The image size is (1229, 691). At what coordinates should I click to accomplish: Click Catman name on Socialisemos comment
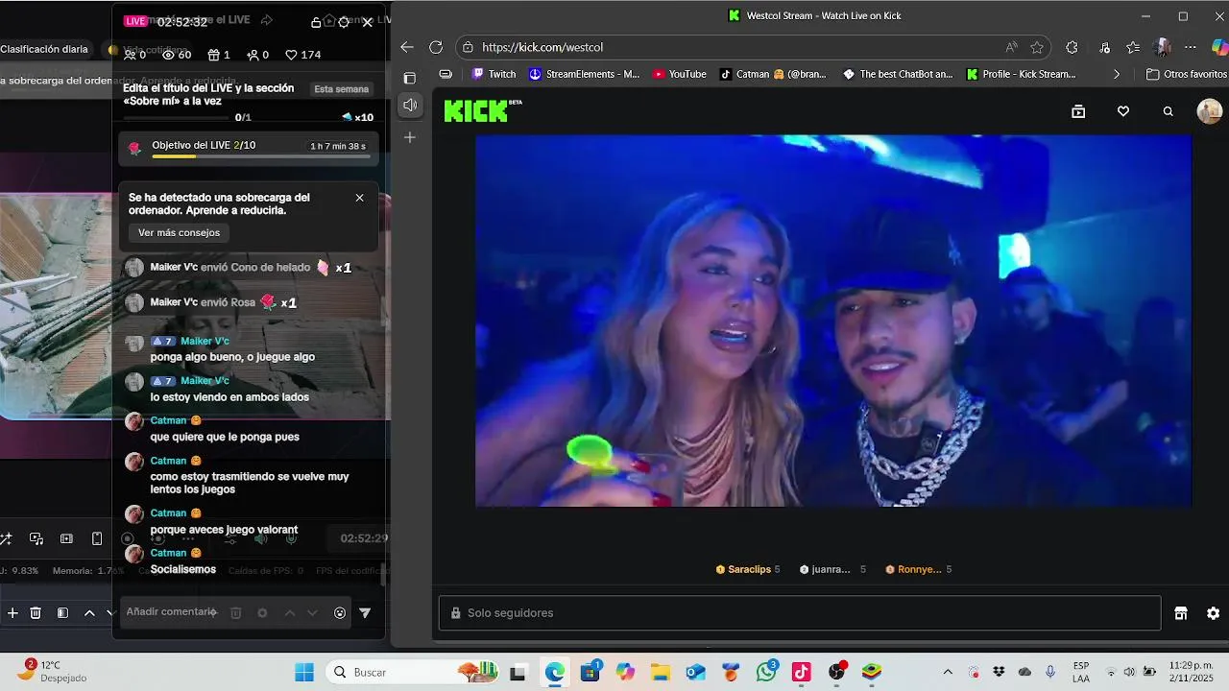[x=168, y=553]
